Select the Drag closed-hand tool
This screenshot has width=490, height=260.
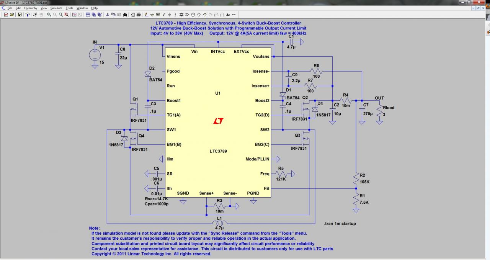click(x=199, y=15)
